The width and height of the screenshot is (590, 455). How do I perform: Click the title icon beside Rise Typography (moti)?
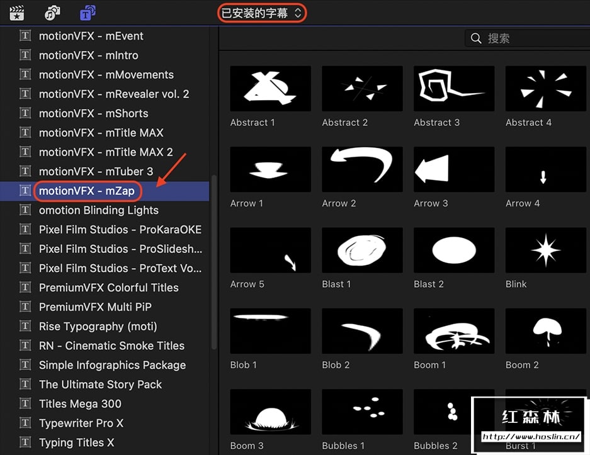[x=25, y=326]
